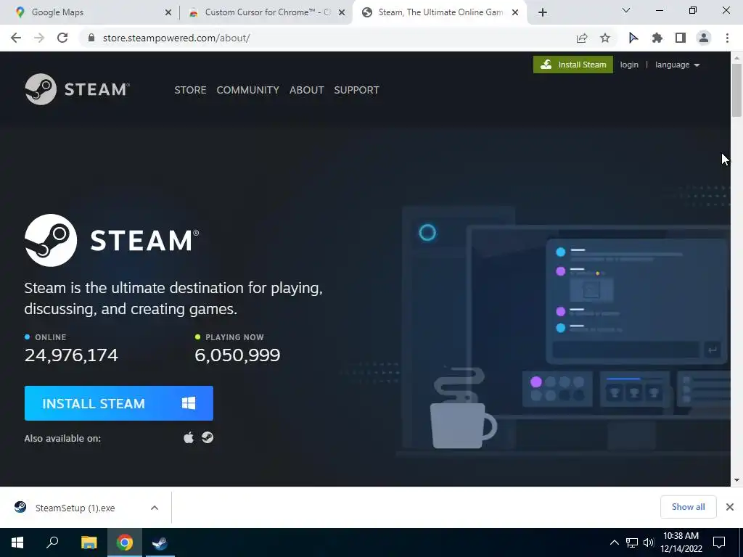
Task: Click the 'Also available on:' text
Action: [x=62, y=438]
